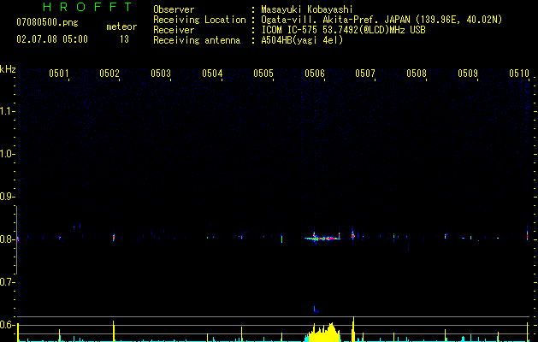538x342 pixels.
Task: Click the kHz axis unit label
Action: pyautogui.click(x=8, y=69)
